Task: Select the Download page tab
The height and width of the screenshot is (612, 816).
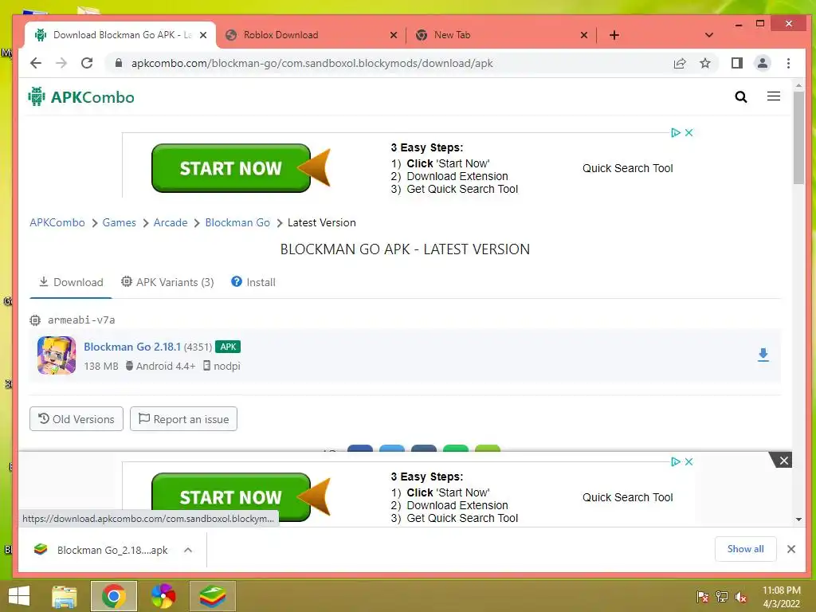Action: (x=71, y=282)
